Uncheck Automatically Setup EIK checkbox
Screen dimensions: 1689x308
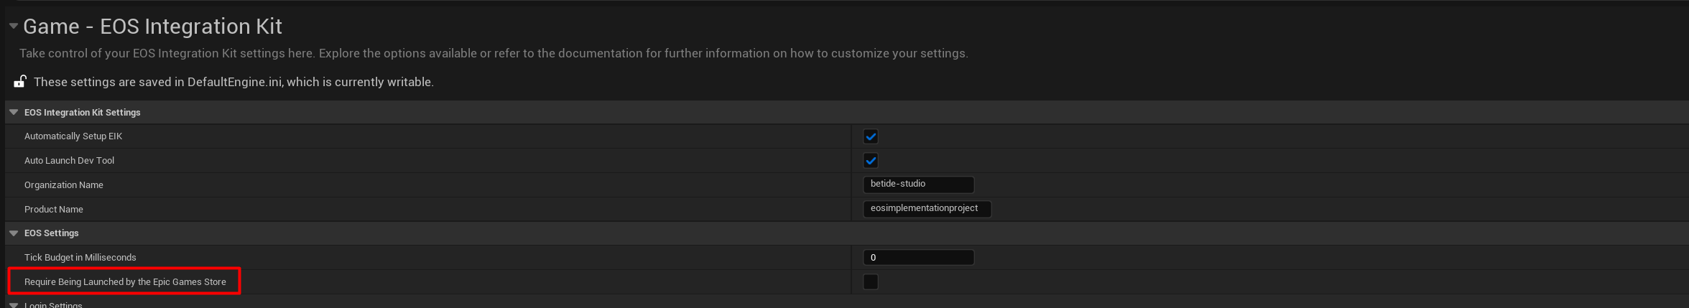(870, 136)
